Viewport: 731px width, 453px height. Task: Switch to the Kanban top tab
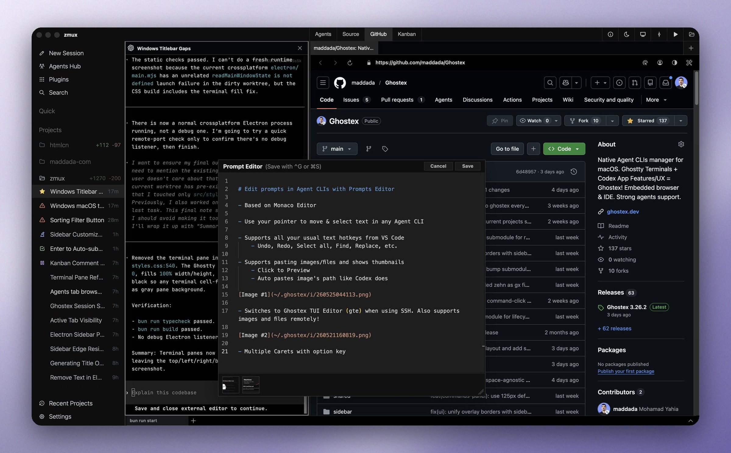[407, 34]
